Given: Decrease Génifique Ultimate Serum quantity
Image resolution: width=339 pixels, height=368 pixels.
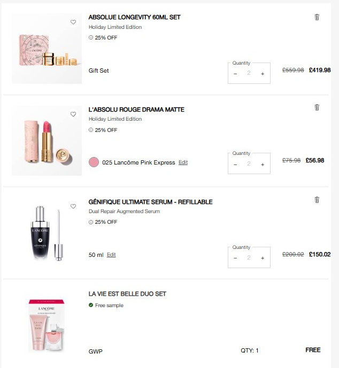Looking at the screenshot, I should (x=235, y=258).
